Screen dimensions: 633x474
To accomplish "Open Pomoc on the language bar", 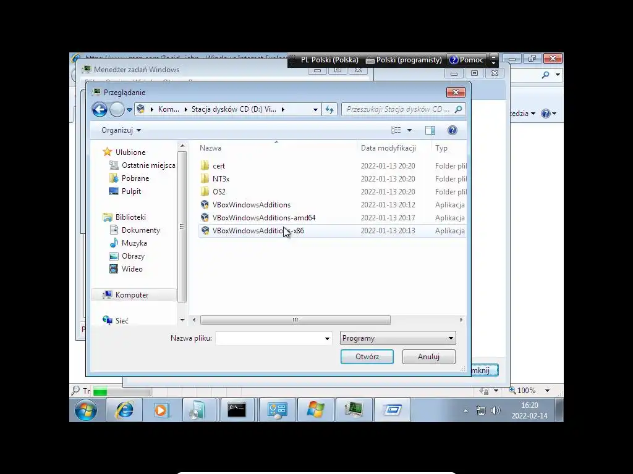I will [466, 60].
